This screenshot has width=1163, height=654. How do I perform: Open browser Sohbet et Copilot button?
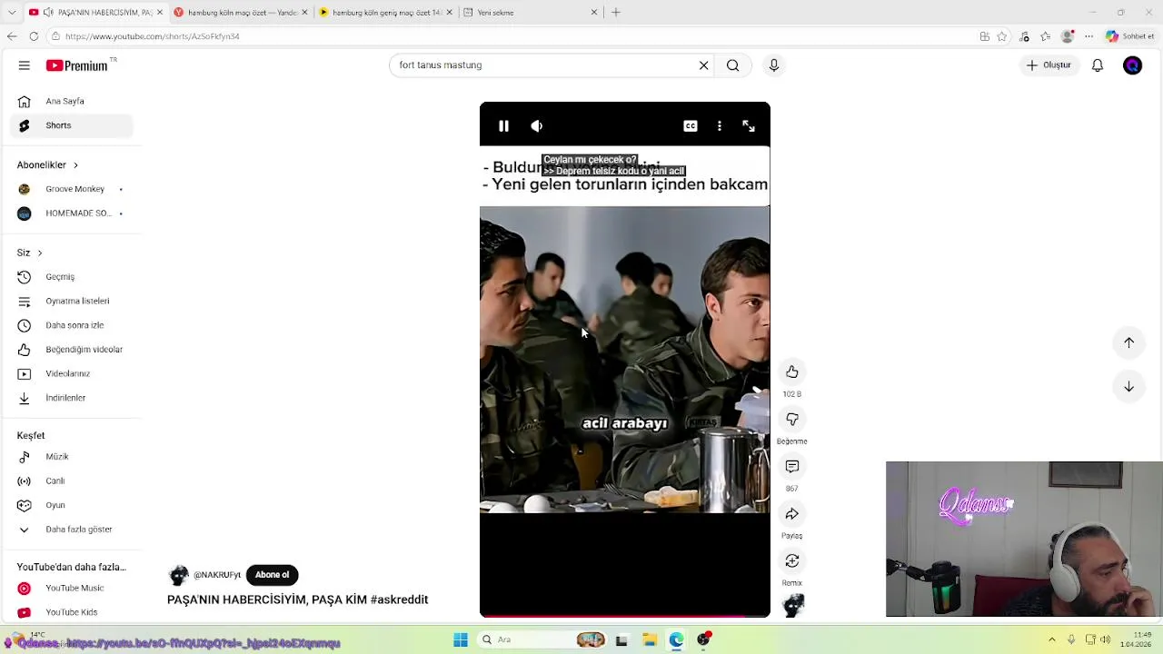[x=1129, y=36]
